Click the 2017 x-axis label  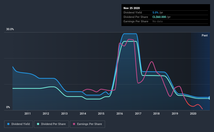point(138,114)
